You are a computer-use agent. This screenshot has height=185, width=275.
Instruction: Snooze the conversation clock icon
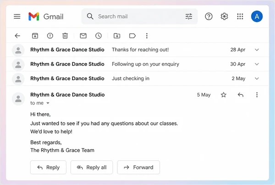click(x=99, y=36)
